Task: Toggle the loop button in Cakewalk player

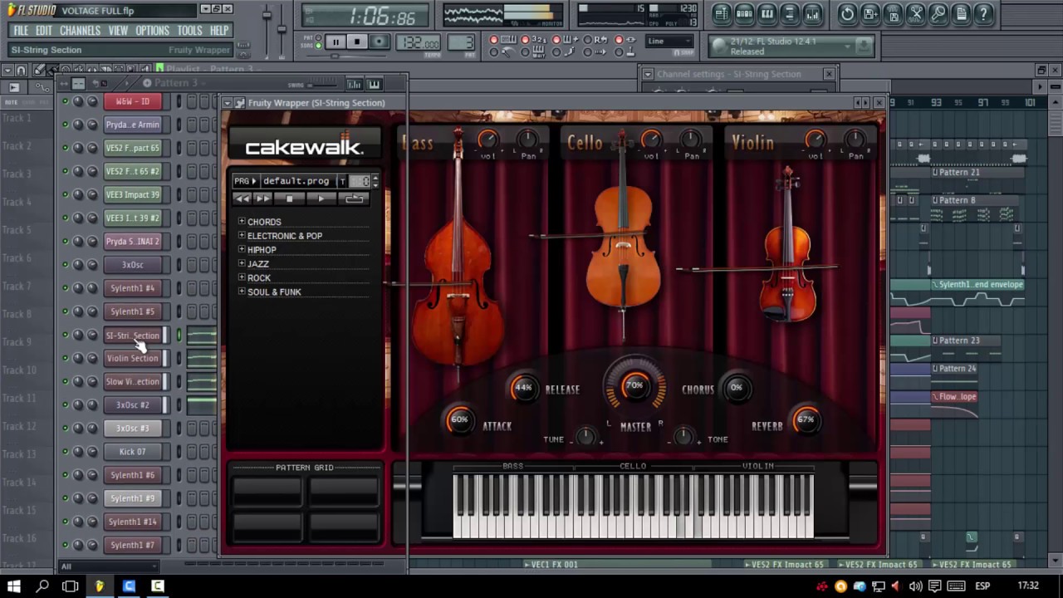Action: click(355, 199)
